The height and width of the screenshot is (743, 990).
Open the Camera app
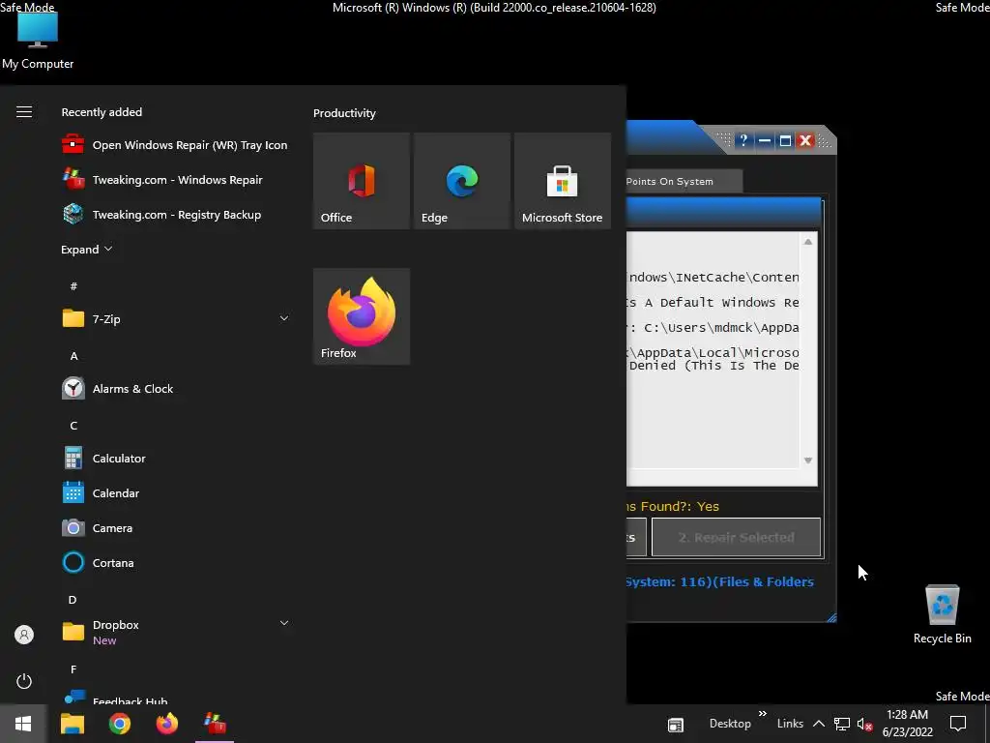click(98, 527)
